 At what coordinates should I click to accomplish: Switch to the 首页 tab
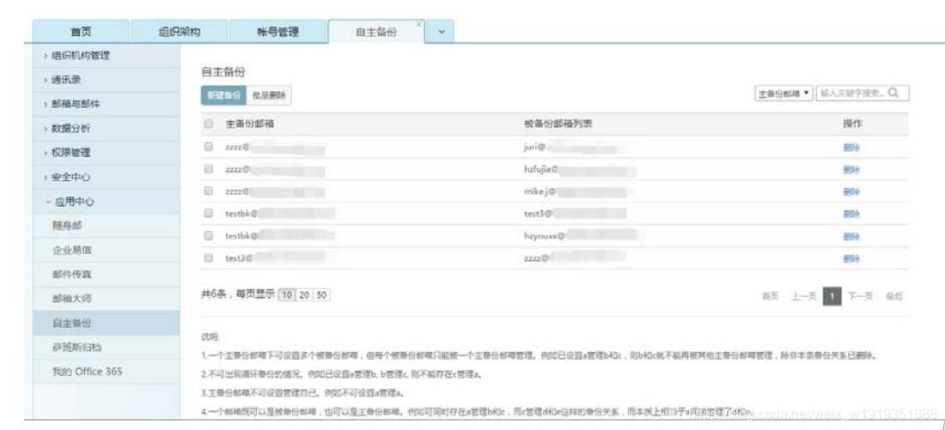(x=81, y=32)
